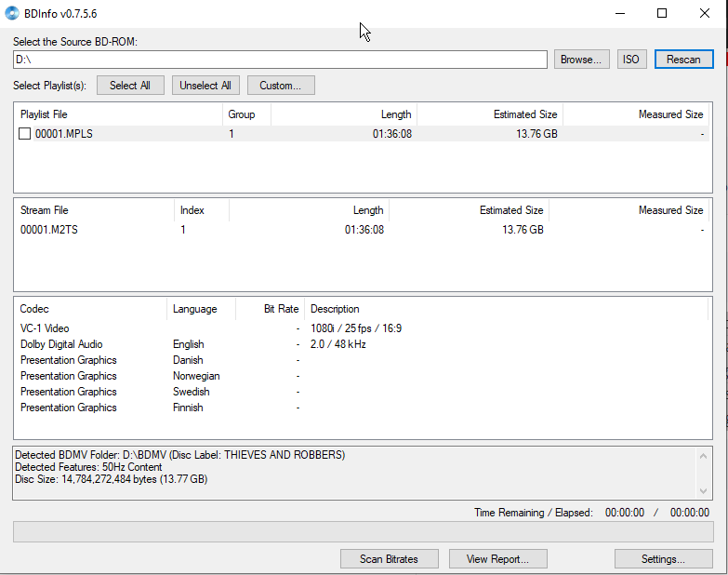The height and width of the screenshot is (575, 728).
Task: Select the VC-1 Video stream row
Action: coord(363,328)
